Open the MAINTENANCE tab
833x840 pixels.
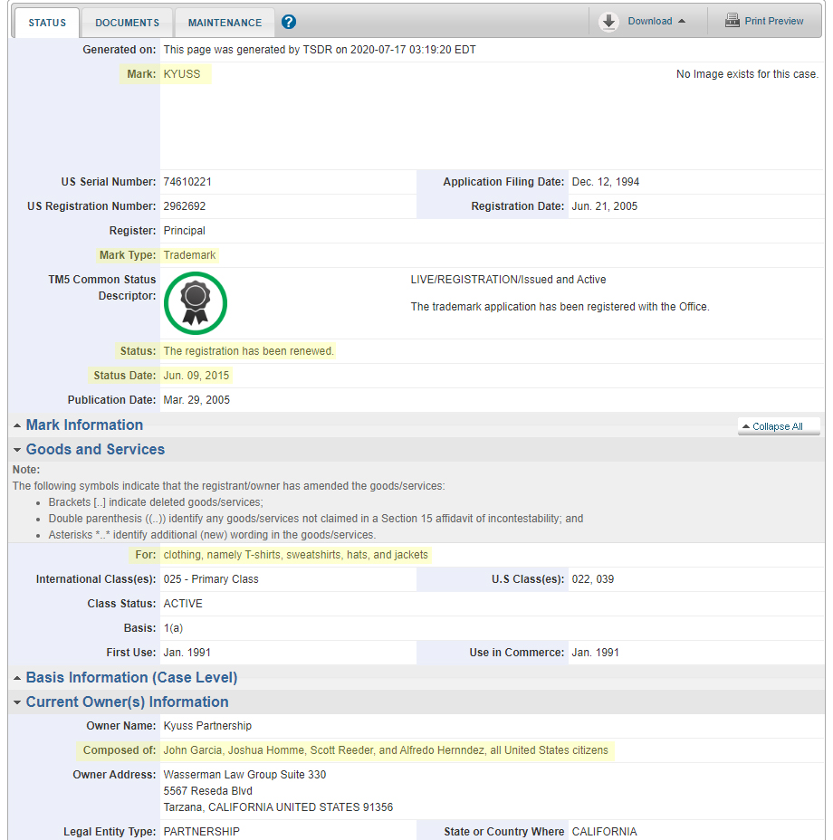tap(225, 23)
